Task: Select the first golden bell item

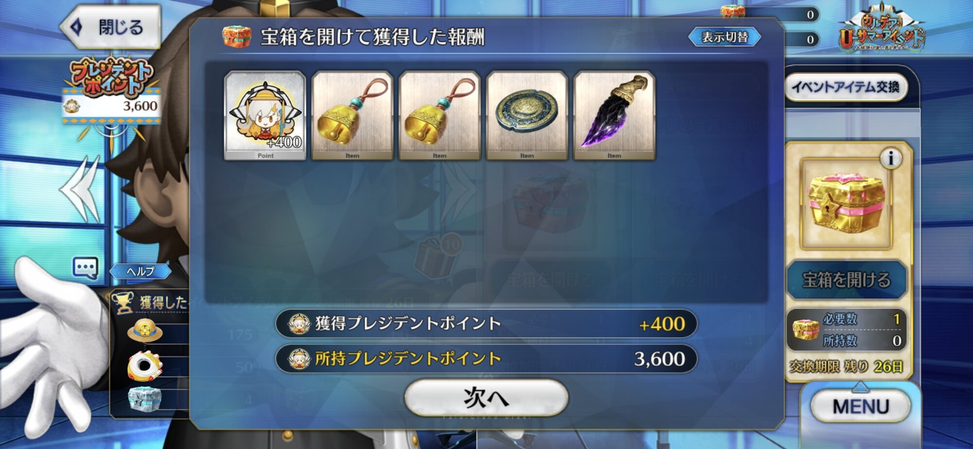Action: [x=352, y=116]
